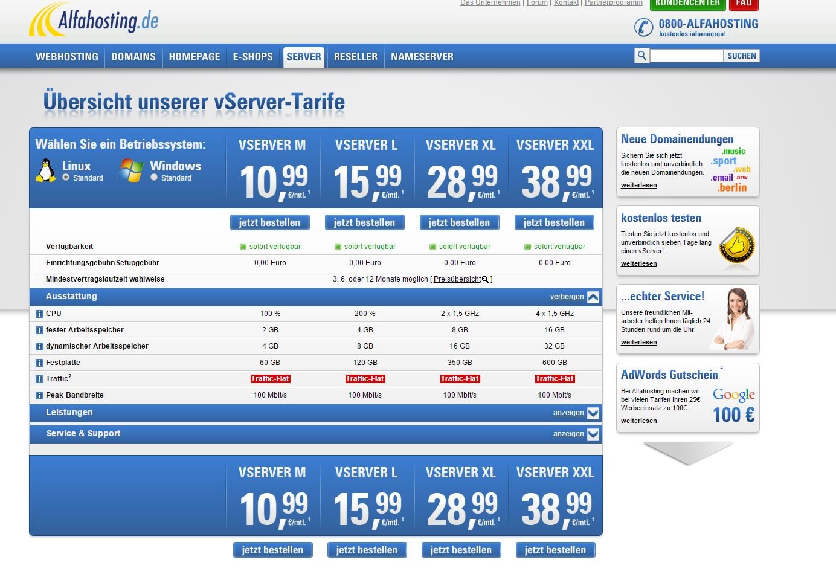Click the Alfahosting.de logo
This screenshot has width=836, height=568.
[94, 20]
